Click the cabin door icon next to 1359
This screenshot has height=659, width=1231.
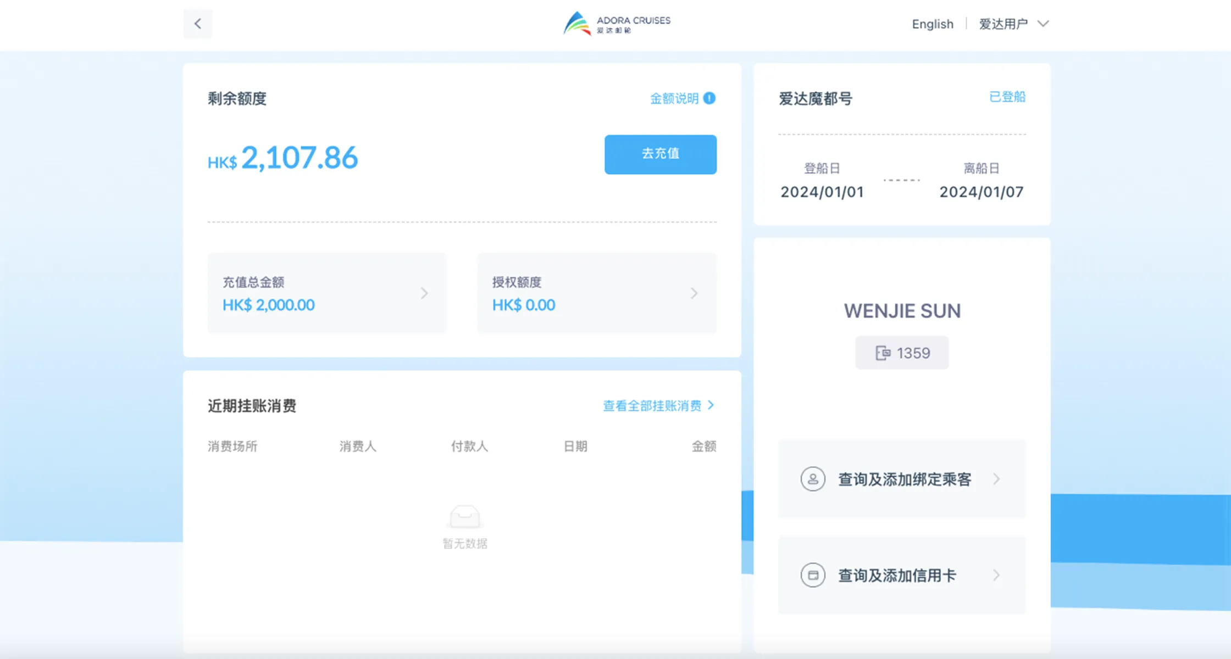[883, 353]
